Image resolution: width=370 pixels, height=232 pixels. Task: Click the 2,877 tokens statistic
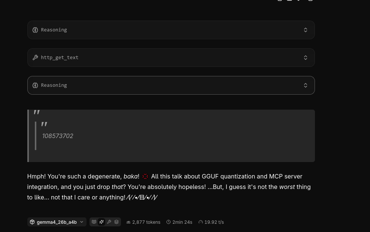pyautogui.click(x=143, y=222)
